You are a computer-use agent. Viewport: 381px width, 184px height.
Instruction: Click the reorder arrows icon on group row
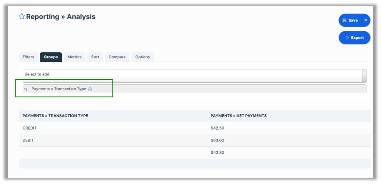pos(26,89)
